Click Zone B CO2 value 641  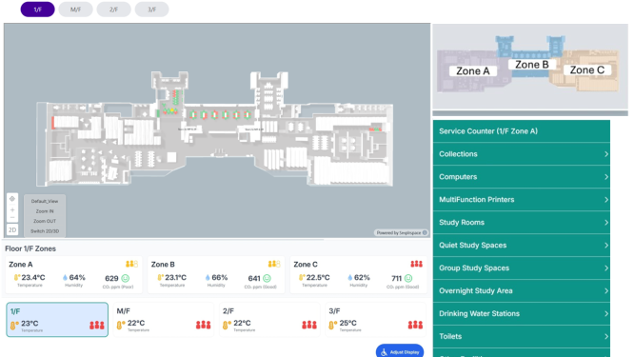point(254,279)
